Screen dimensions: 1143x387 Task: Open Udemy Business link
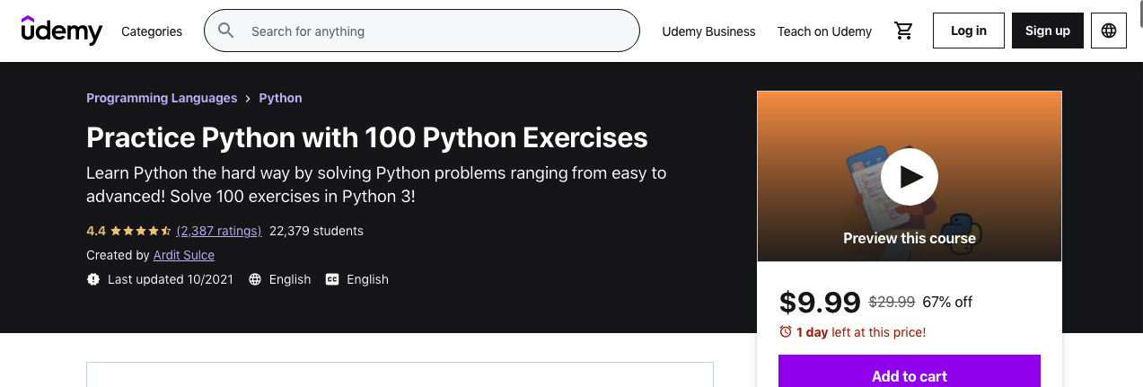(x=708, y=31)
